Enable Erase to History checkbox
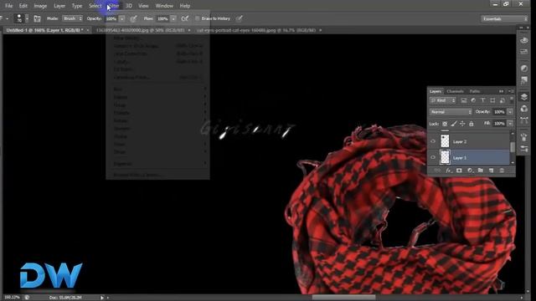The image size is (536, 301). tap(198, 18)
